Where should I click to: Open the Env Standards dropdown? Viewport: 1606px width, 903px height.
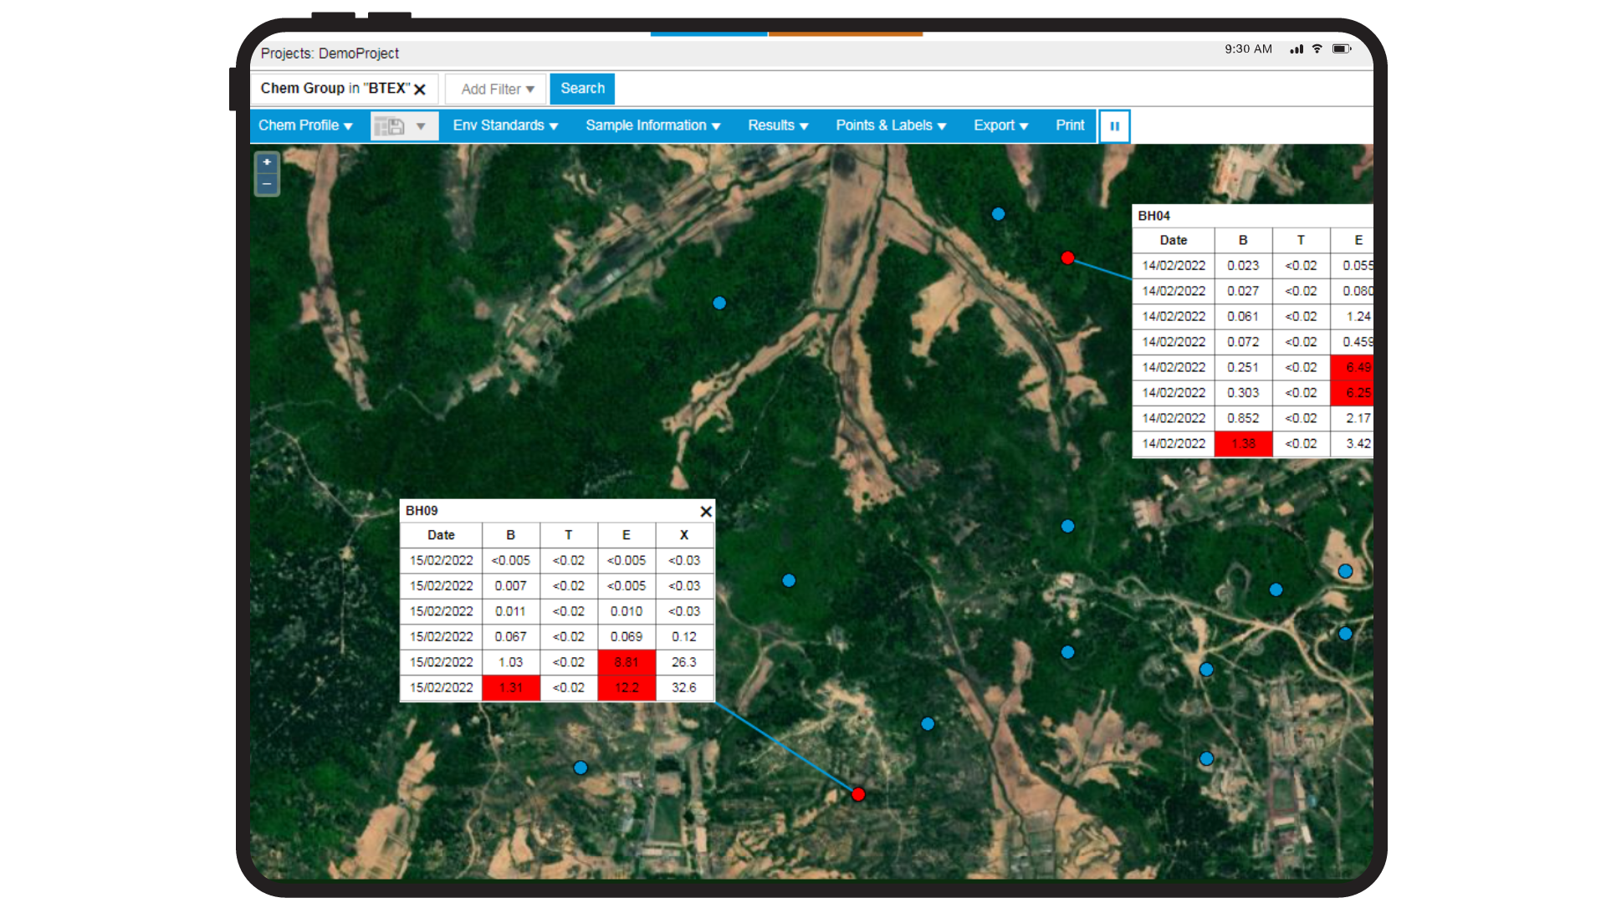[x=505, y=125]
